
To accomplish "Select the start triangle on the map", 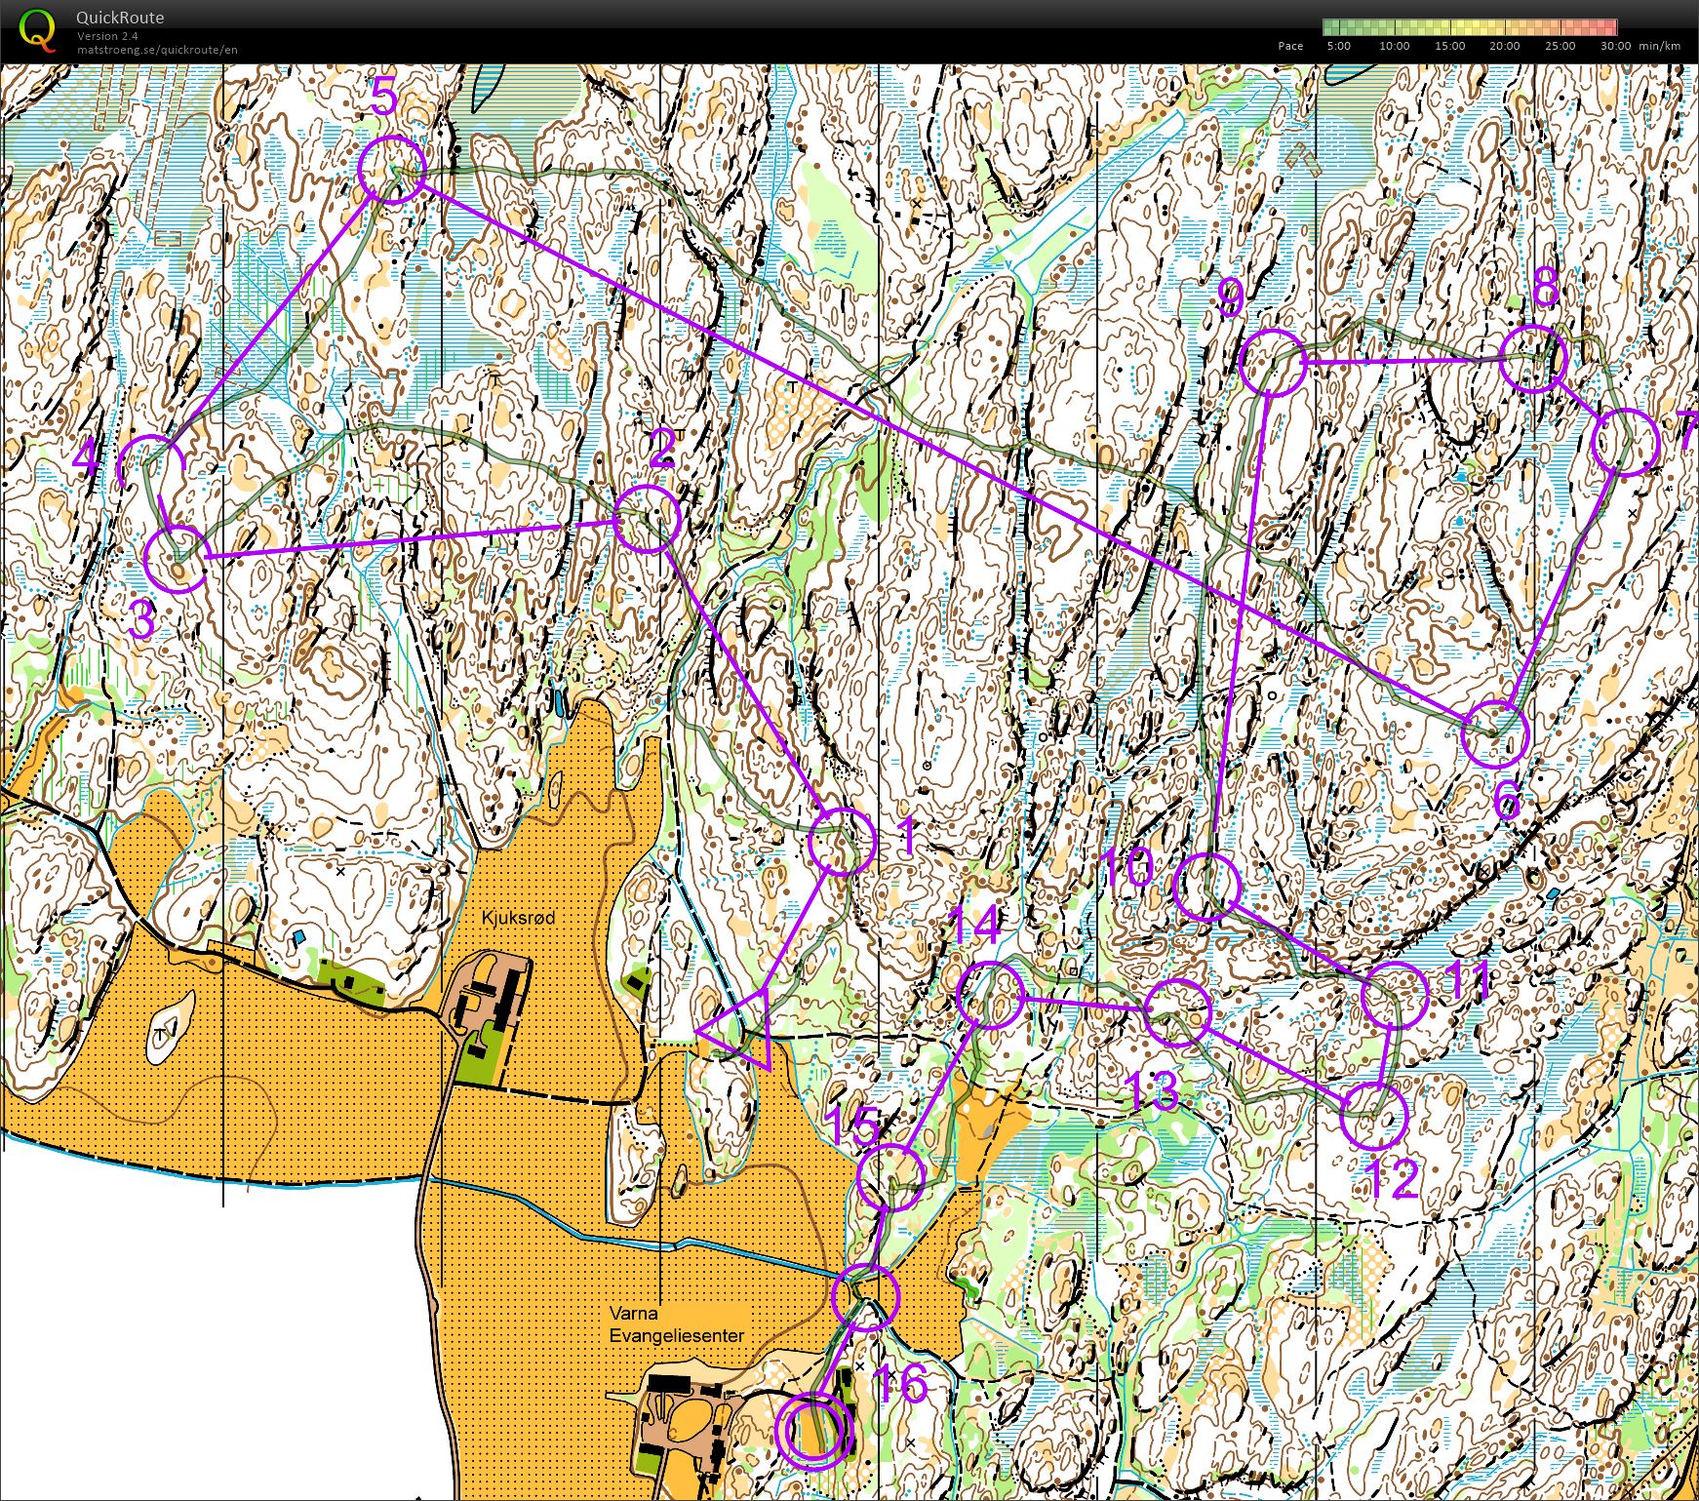I will click(x=746, y=1031).
